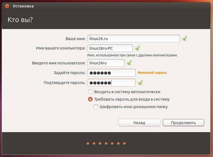Click checkmark beside username field
This screenshot has width=213, height=157.
click(x=129, y=63)
